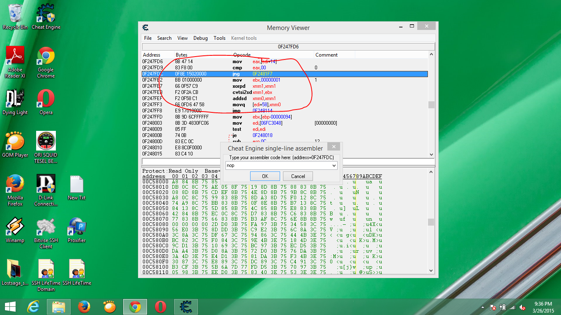Viewport: 561px width, 315px height.
Task: Switch to Firefox on the taskbar
Action: [84, 306]
